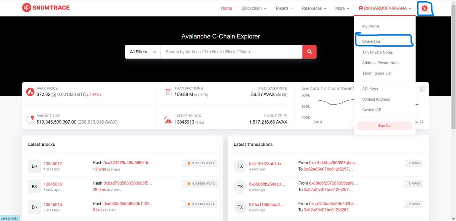Open block hash 0x8ad79d5633390c05f5 link

[128, 183]
